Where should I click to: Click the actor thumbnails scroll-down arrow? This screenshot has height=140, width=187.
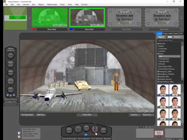[x=182, y=124]
